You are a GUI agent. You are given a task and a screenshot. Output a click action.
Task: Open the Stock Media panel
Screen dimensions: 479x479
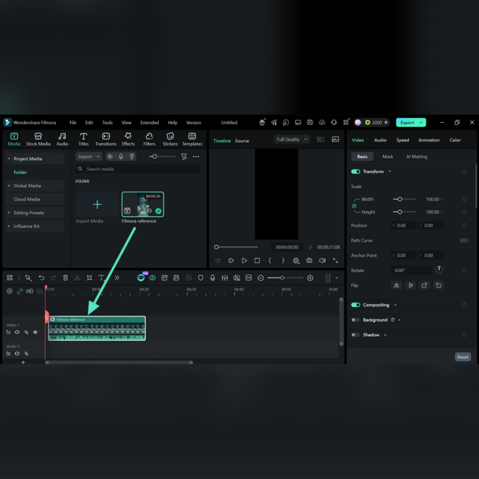pyautogui.click(x=38, y=139)
